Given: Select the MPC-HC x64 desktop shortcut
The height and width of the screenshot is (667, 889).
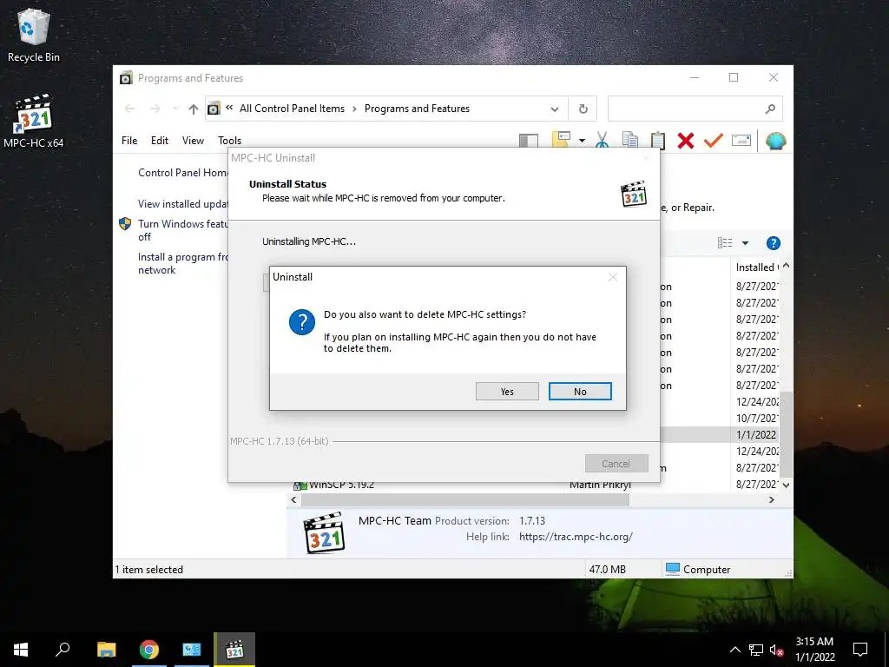Looking at the screenshot, I should pos(34,122).
